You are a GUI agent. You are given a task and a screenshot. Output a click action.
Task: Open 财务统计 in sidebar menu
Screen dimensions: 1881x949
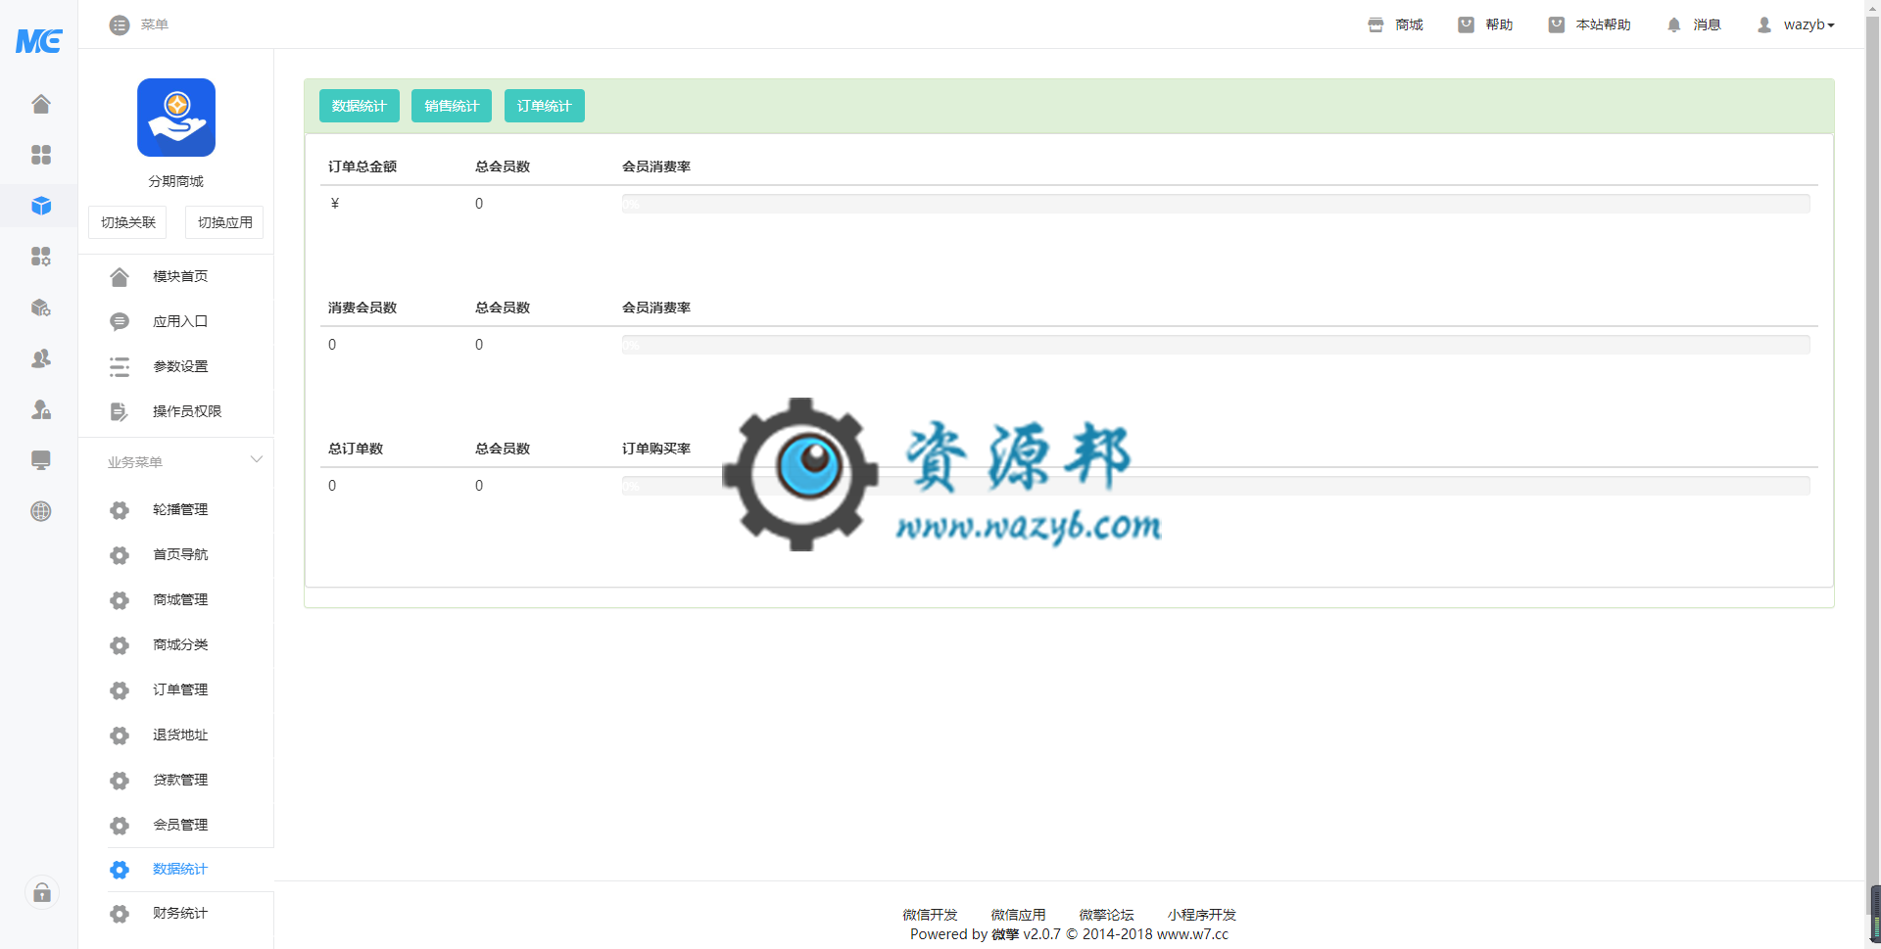180,913
